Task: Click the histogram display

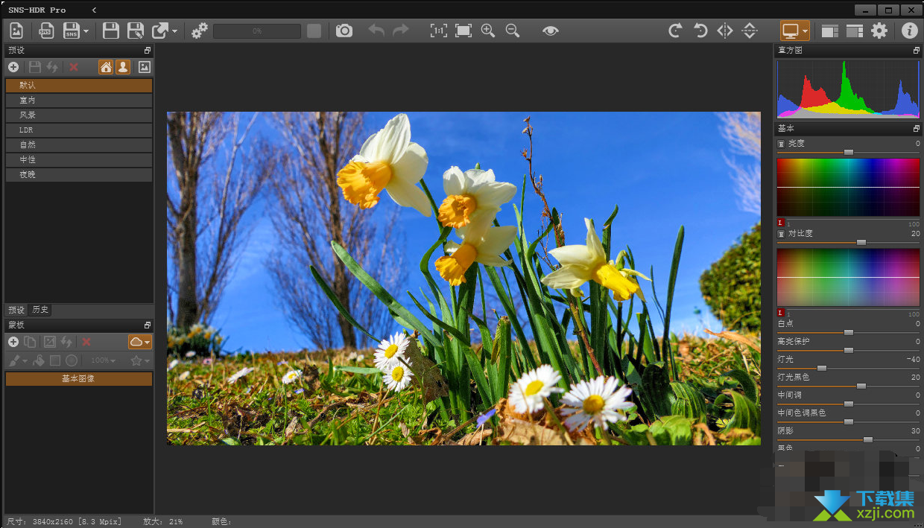Action: coord(848,89)
